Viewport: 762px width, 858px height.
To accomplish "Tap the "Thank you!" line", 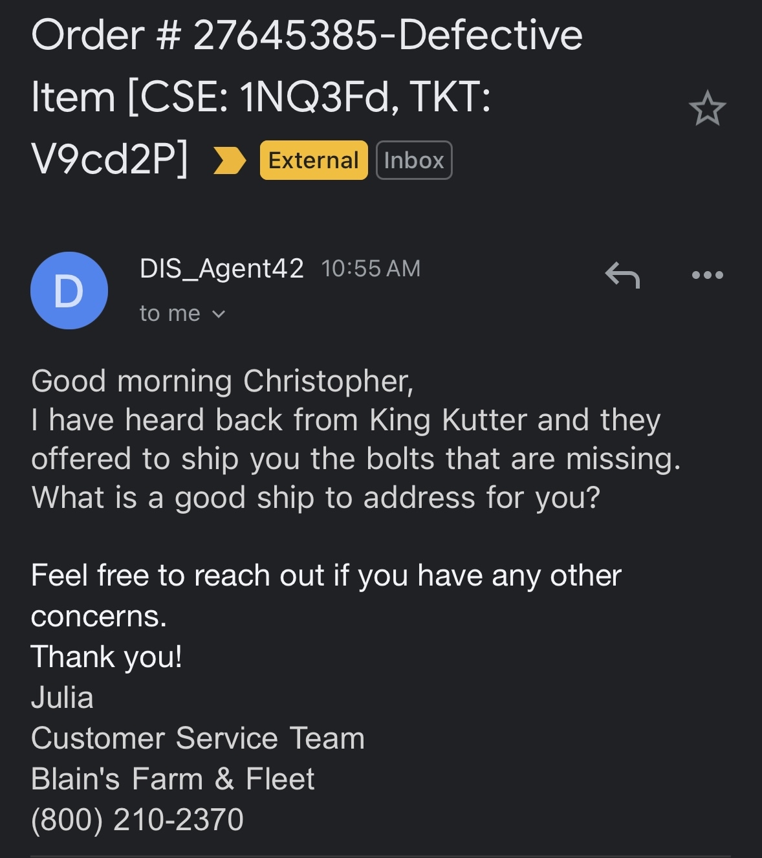I will point(107,657).
